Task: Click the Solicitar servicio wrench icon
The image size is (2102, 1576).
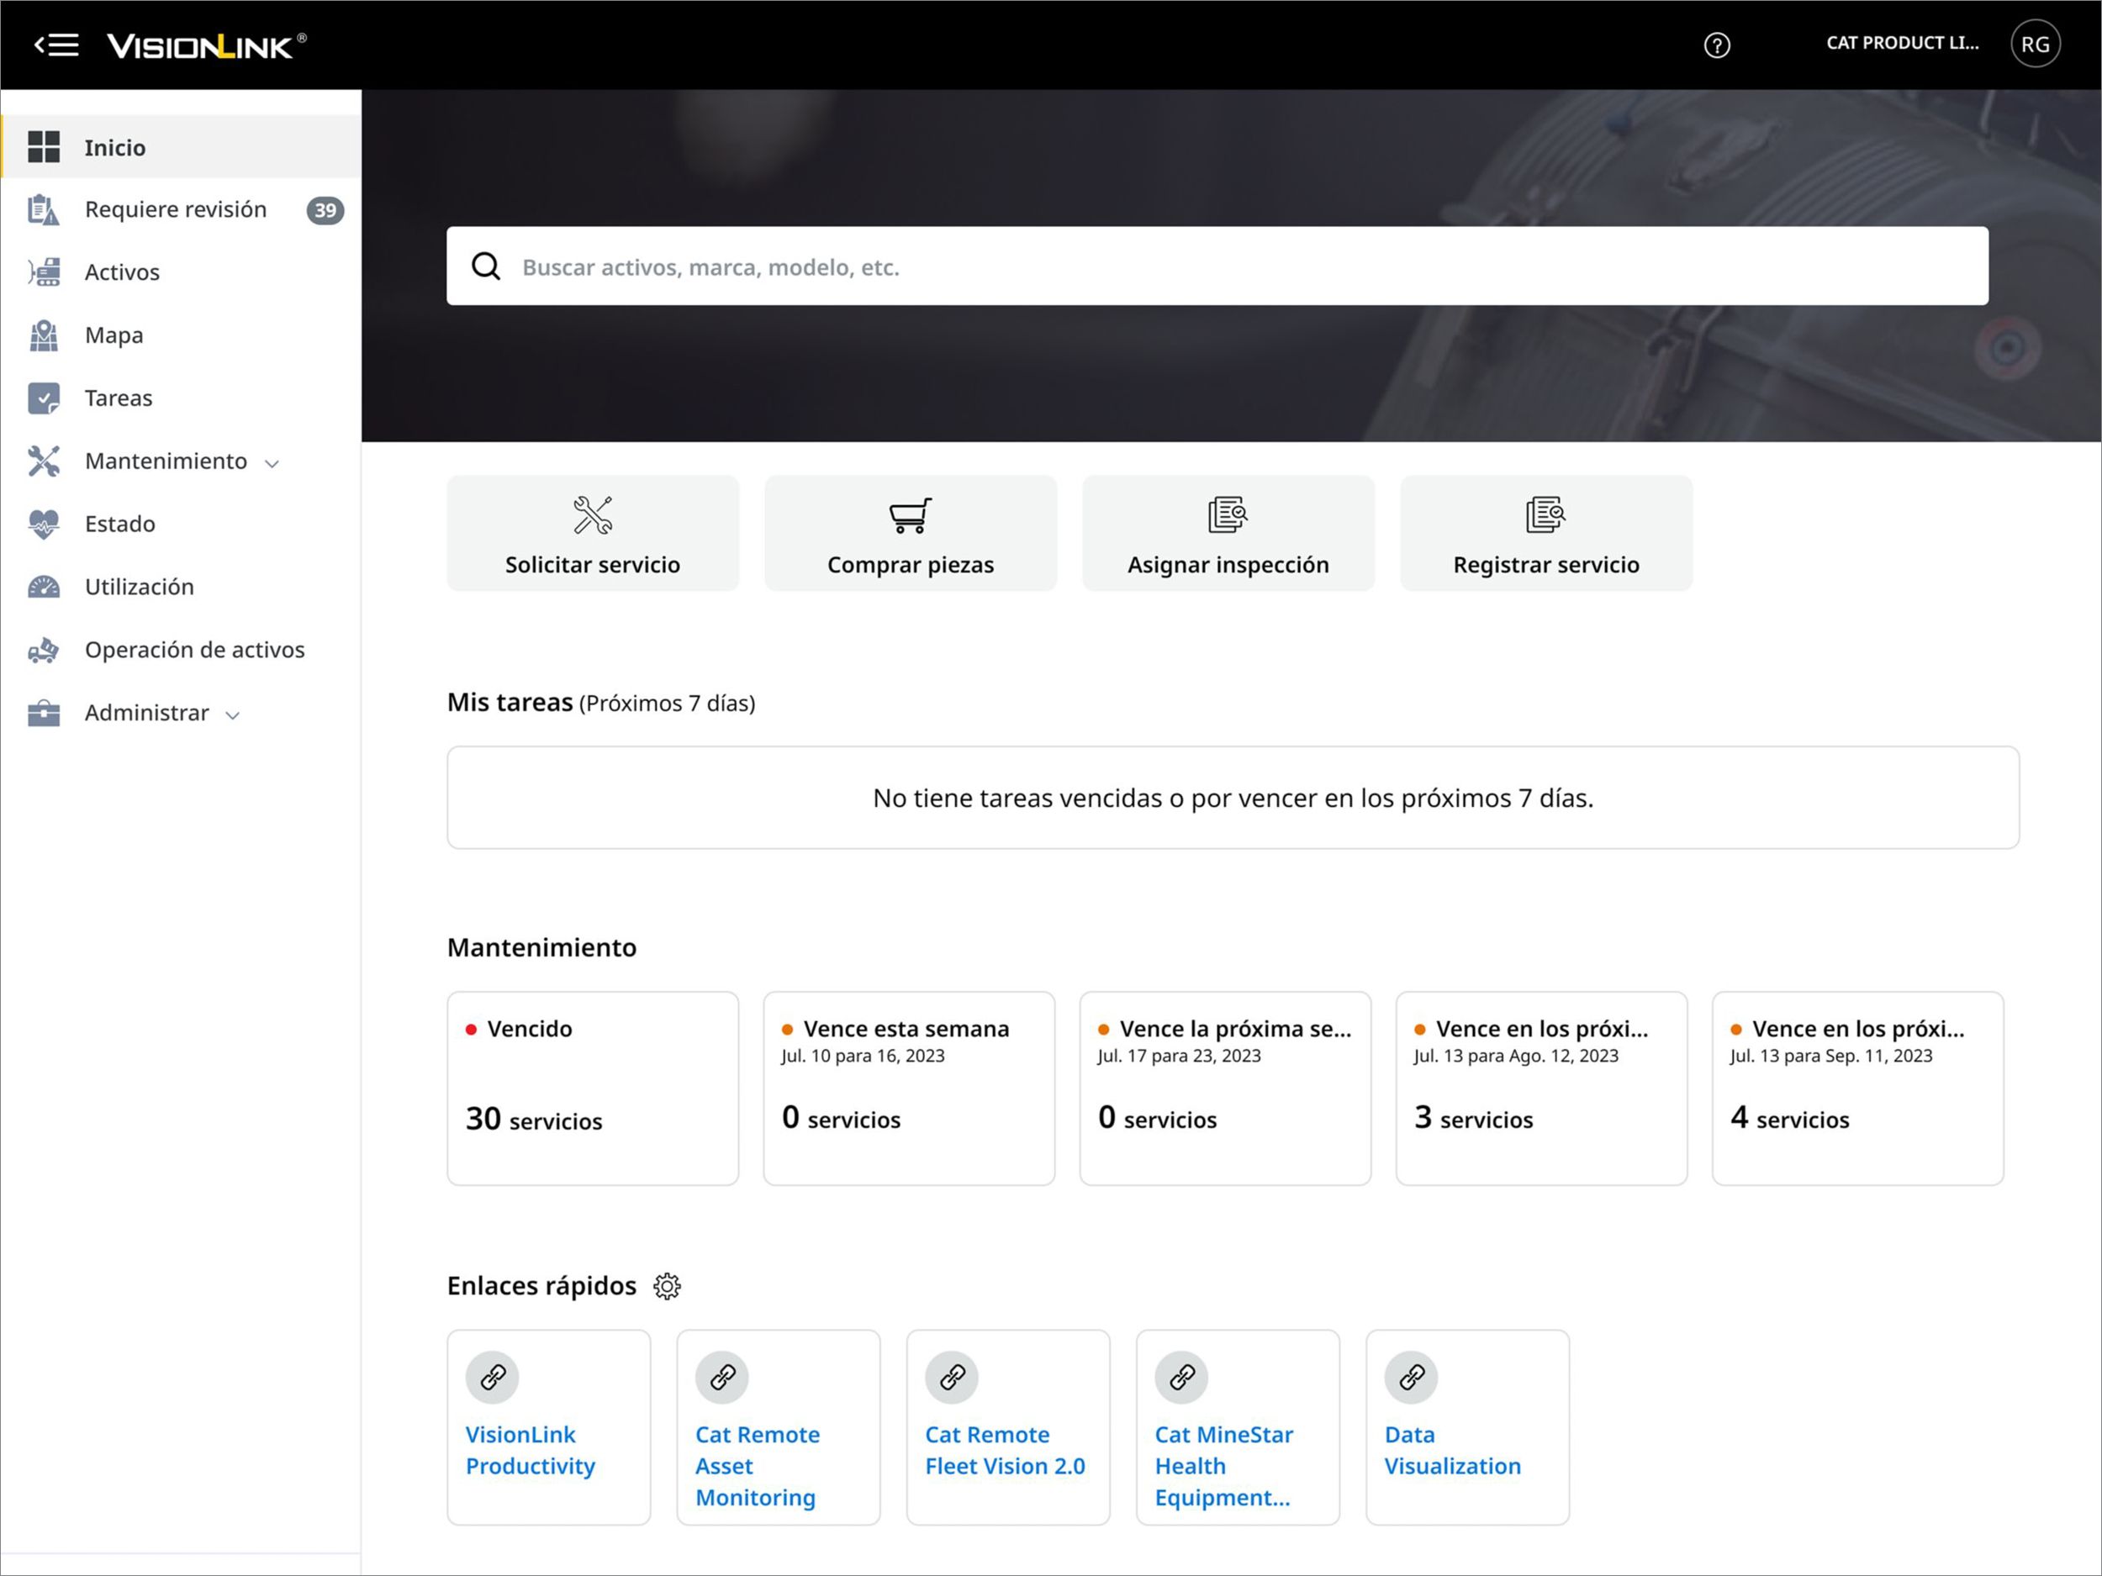Action: pyautogui.click(x=592, y=515)
